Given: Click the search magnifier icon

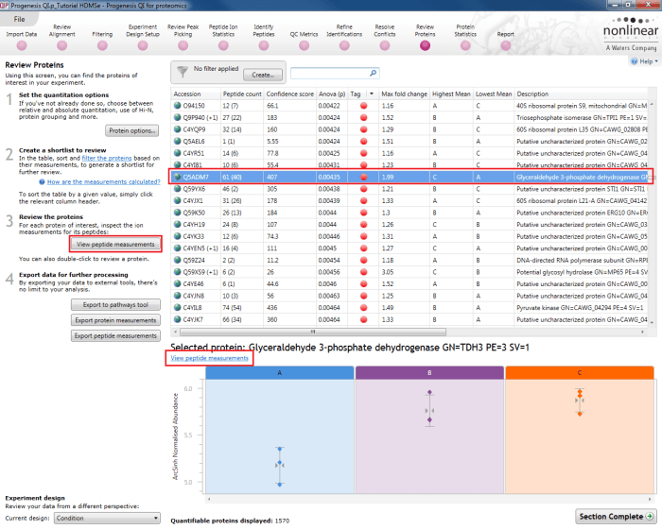Looking at the screenshot, I should coord(373,73).
